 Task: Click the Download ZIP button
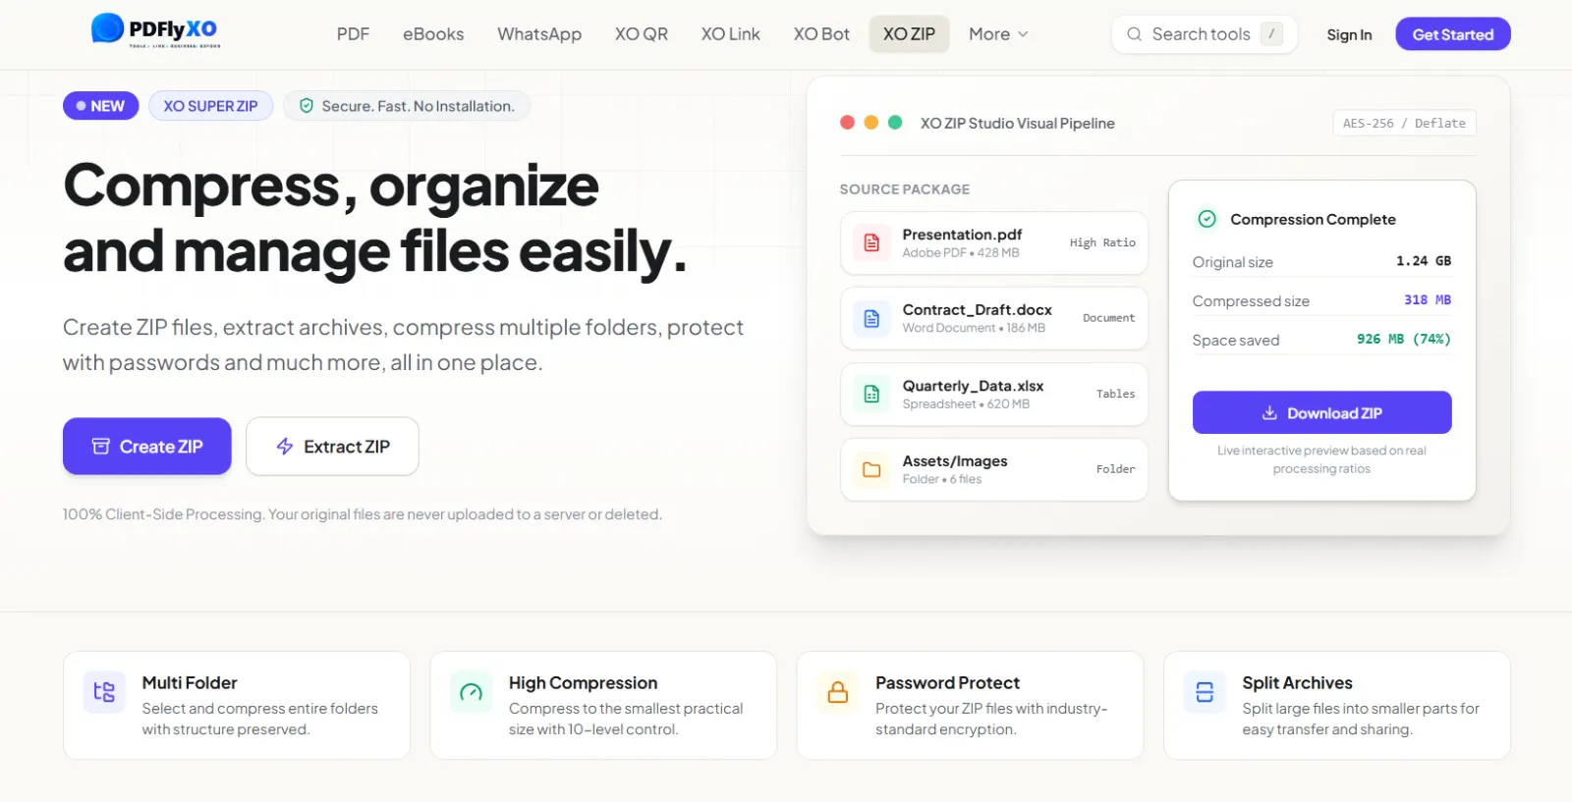click(1321, 413)
